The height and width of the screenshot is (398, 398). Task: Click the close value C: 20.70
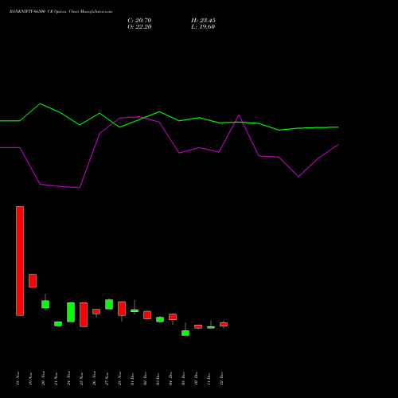point(139,21)
